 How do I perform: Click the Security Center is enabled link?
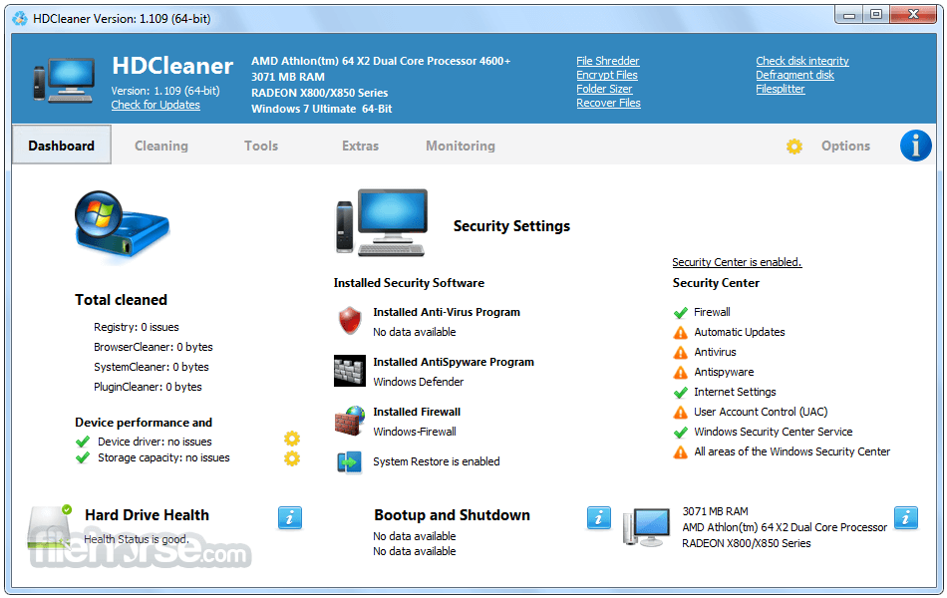(x=737, y=262)
